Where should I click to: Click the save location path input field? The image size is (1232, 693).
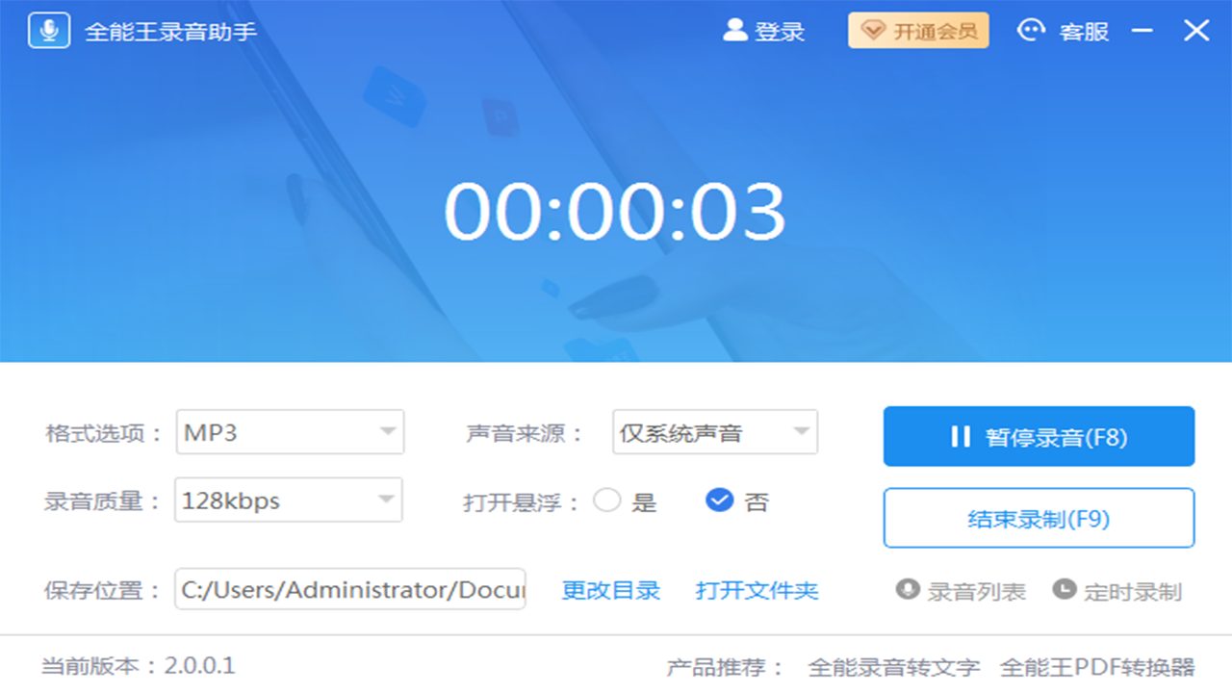[350, 590]
